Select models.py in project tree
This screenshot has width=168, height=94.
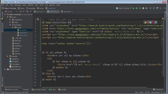(x=18, y=46)
